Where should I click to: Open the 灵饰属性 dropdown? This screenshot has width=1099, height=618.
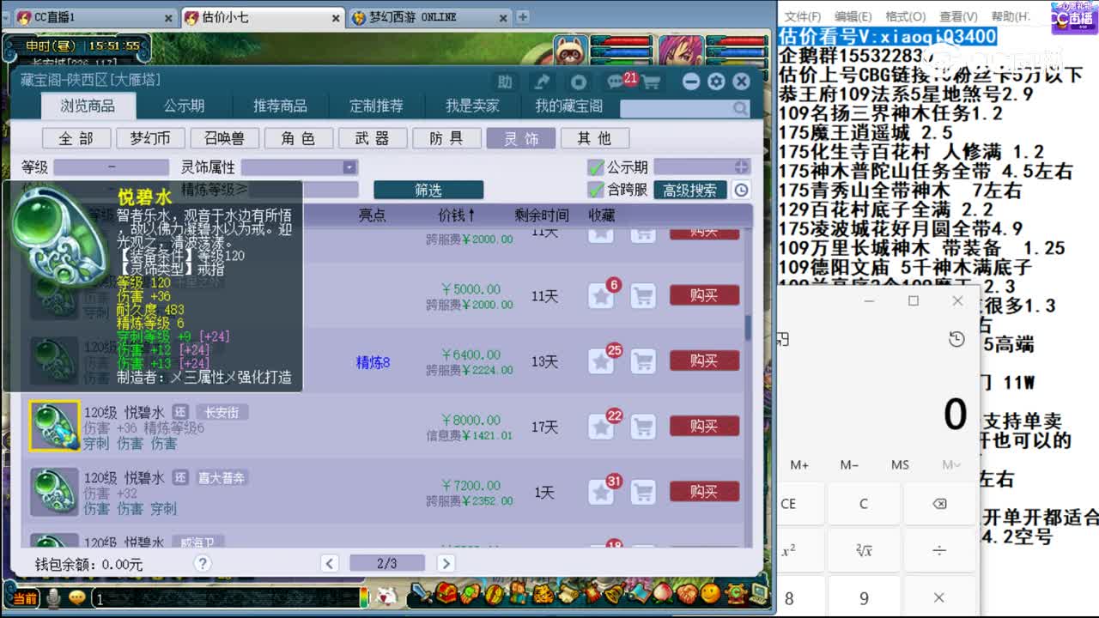click(x=299, y=167)
